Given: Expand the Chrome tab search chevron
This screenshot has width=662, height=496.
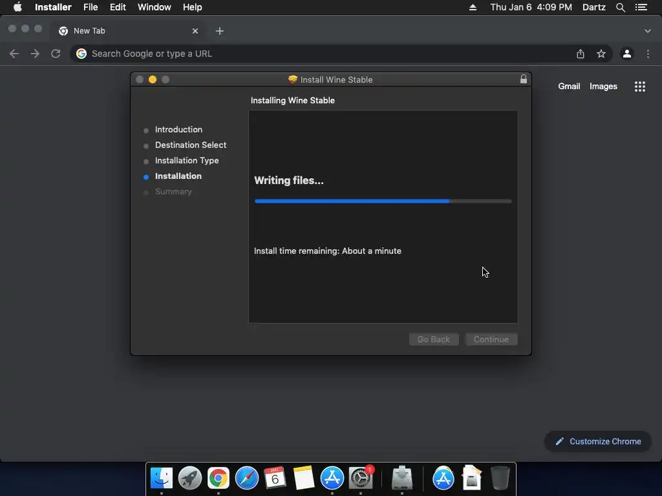Looking at the screenshot, I should (647, 31).
